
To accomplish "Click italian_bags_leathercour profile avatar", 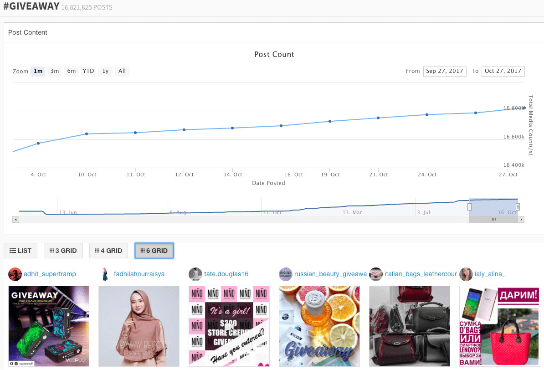I will point(376,274).
